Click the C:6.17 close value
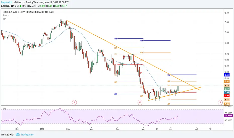Image resolution: width=234 pixels, height=138 pixels. (x=64, y=6)
